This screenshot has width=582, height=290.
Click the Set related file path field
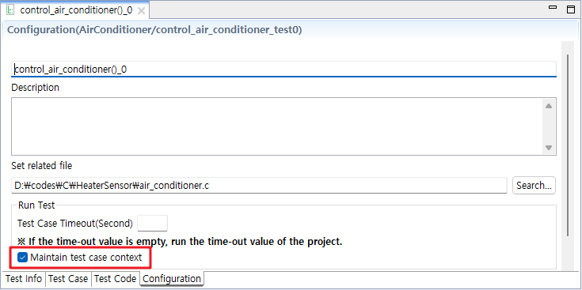pos(259,185)
